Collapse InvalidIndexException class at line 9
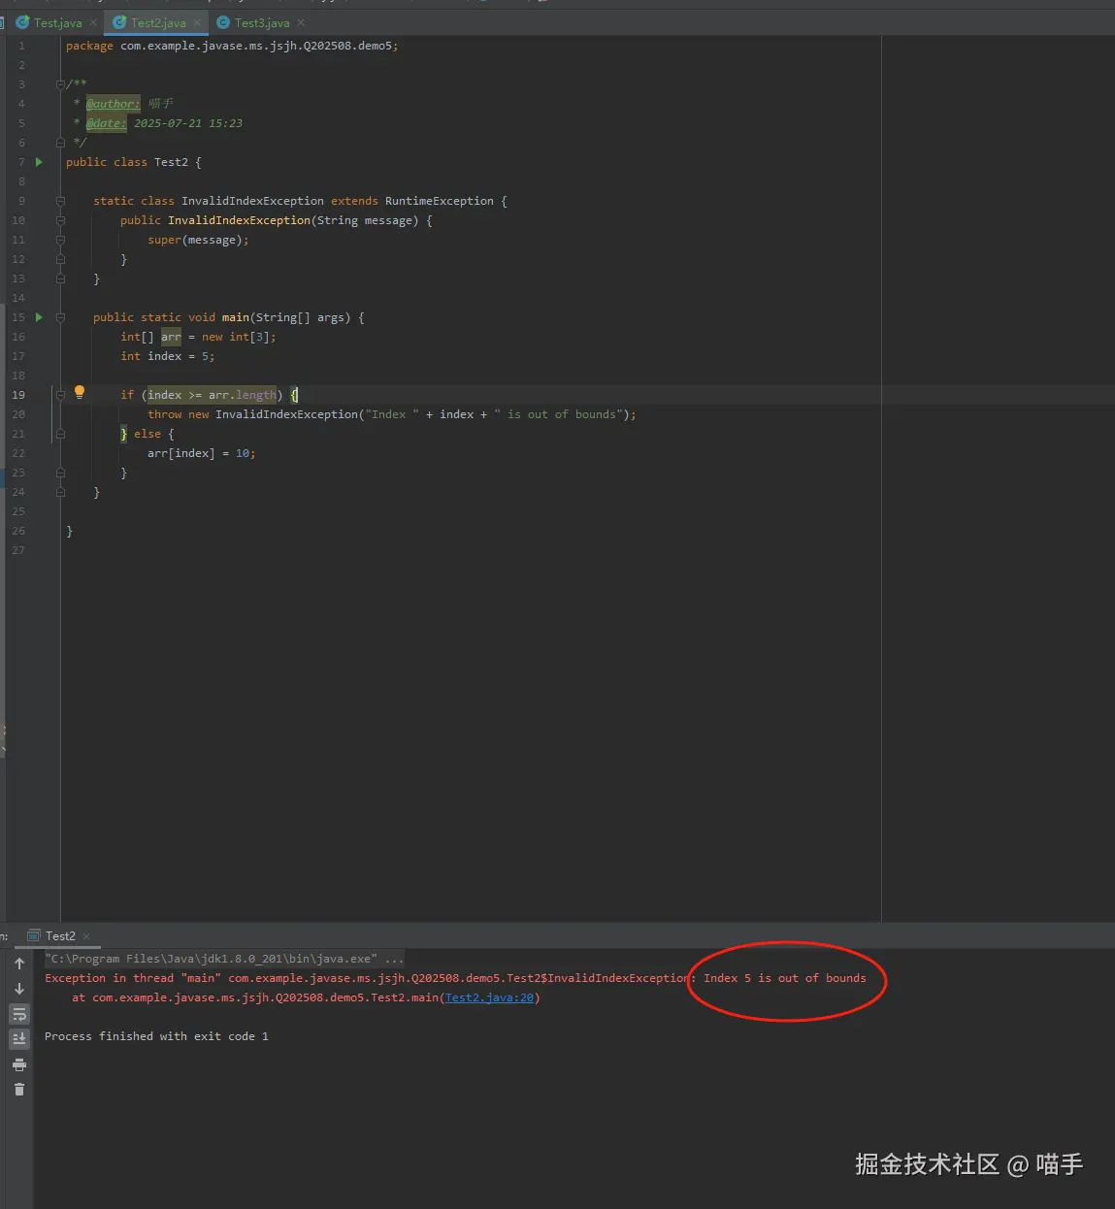The image size is (1115, 1209). (x=60, y=201)
